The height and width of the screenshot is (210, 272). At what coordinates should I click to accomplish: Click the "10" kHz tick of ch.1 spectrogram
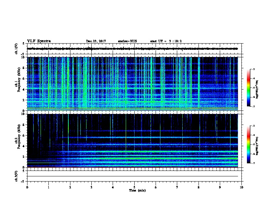pos(23,57)
